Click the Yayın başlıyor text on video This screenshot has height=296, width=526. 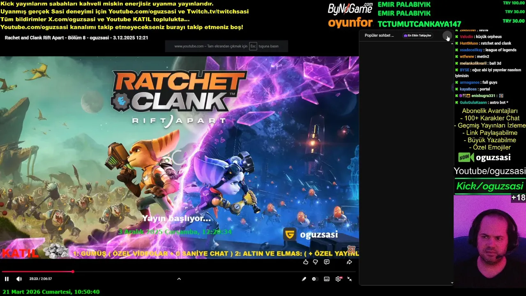[x=177, y=219]
